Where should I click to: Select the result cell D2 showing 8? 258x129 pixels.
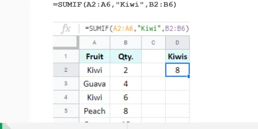(177, 70)
